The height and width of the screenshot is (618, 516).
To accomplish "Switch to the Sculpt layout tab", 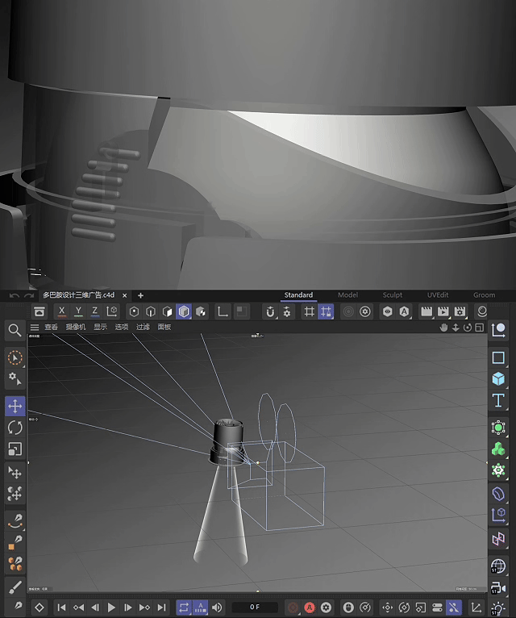I will point(393,294).
